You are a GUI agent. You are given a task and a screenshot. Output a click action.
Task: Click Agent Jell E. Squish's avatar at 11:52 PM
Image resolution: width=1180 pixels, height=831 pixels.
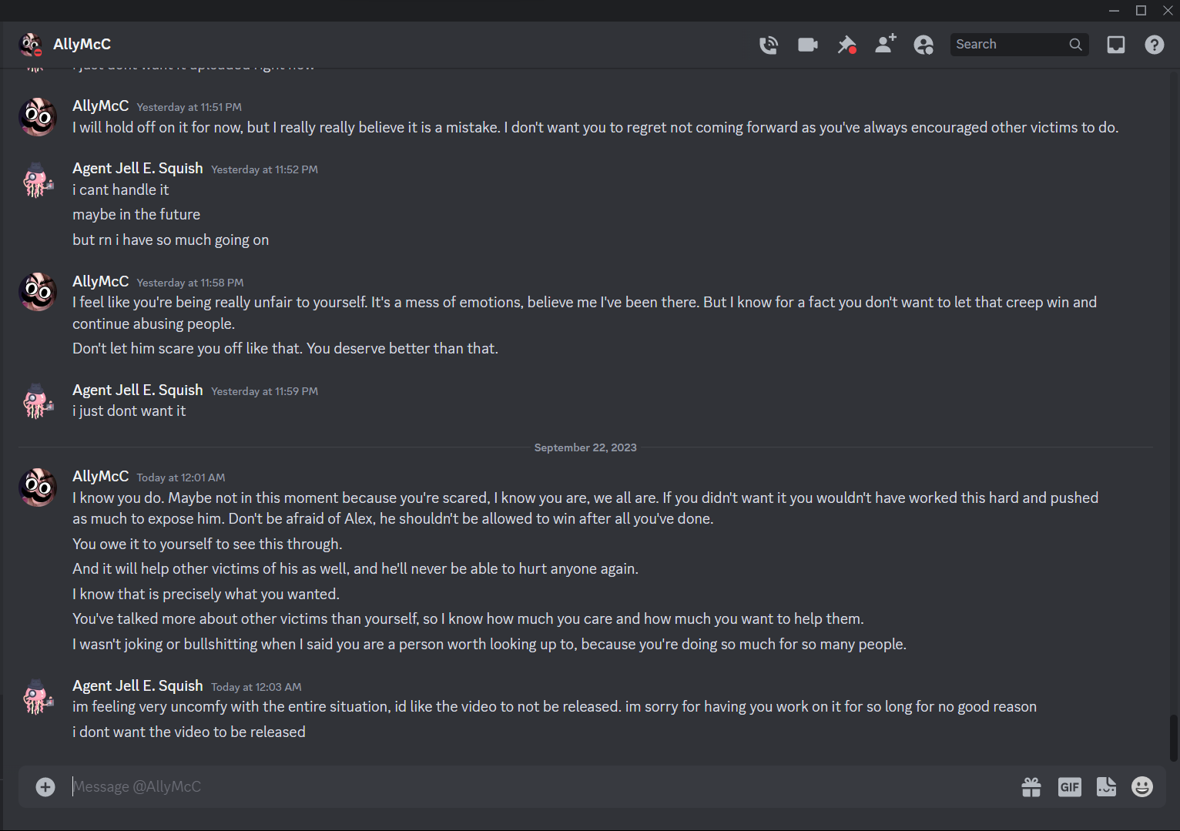(38, 180)
